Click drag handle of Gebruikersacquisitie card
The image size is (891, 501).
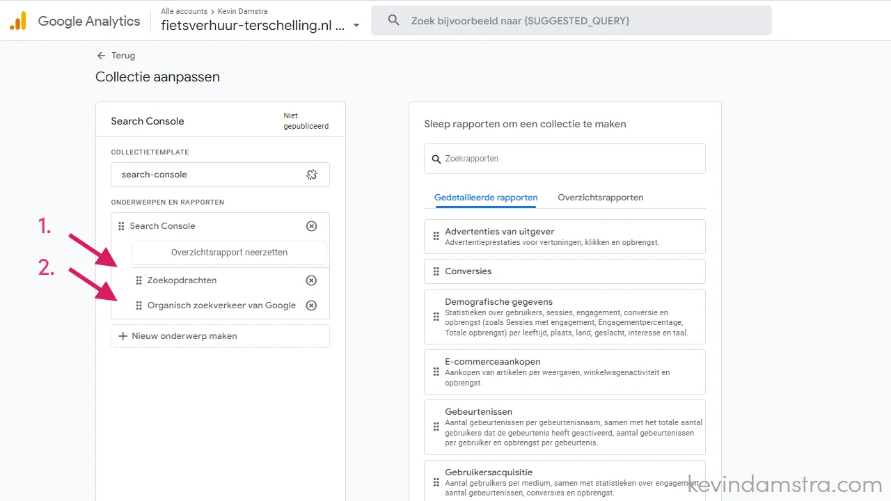point(436,482)
